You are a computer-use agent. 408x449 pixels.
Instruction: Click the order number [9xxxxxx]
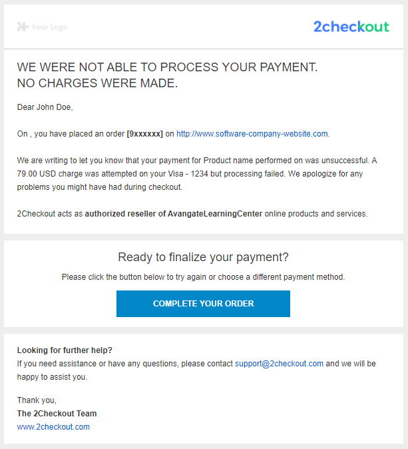coord(145,134)
